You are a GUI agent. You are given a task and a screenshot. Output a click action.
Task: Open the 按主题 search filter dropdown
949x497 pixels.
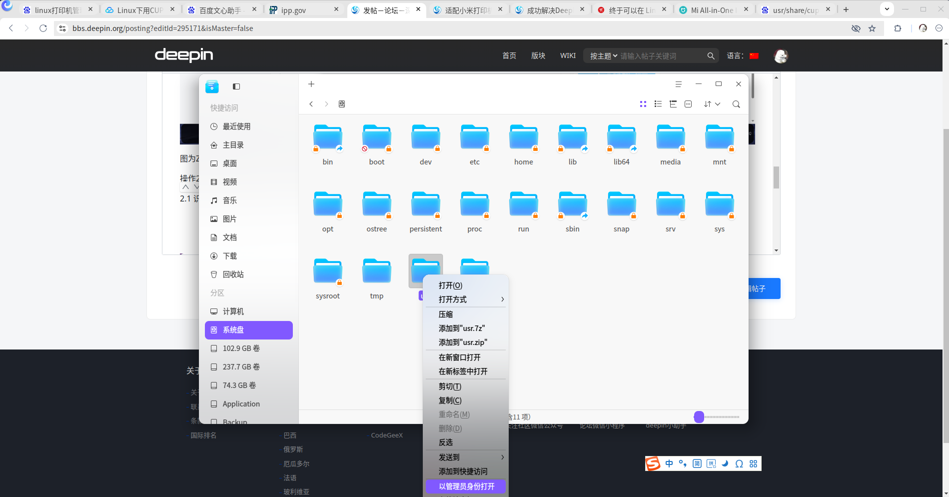(x=603, y=56)
